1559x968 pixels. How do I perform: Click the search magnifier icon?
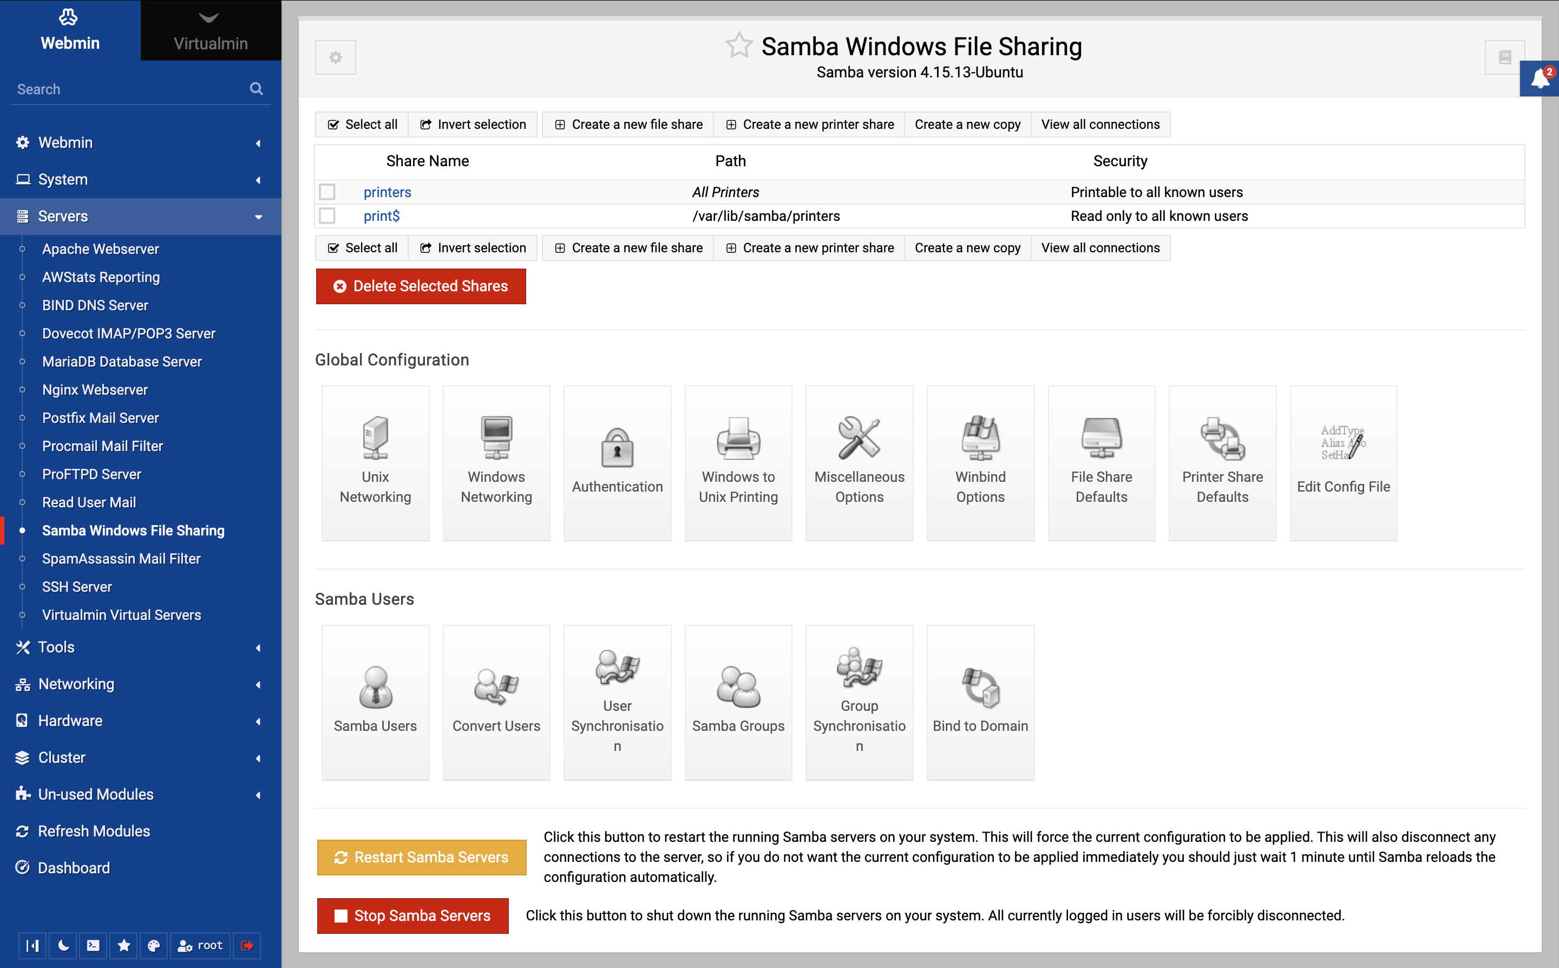pos(256,88)
